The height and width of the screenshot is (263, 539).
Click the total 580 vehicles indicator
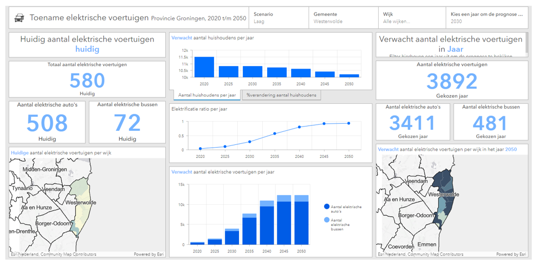point(87,80)
